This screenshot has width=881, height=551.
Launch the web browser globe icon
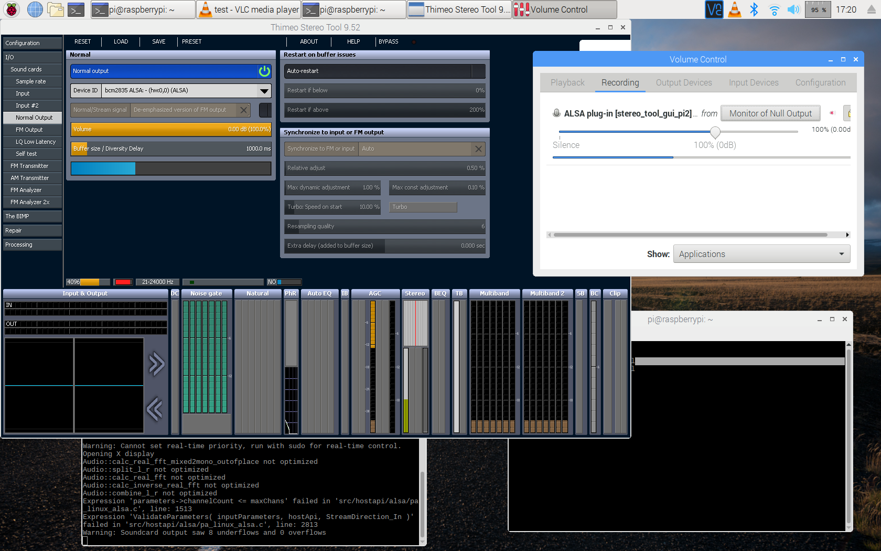pos(35,9)
